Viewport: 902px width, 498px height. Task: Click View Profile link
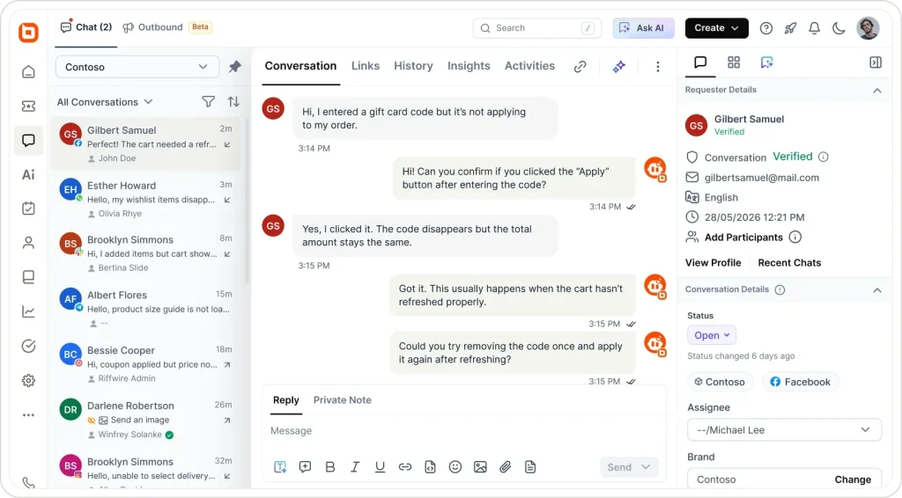pos(713,262)
